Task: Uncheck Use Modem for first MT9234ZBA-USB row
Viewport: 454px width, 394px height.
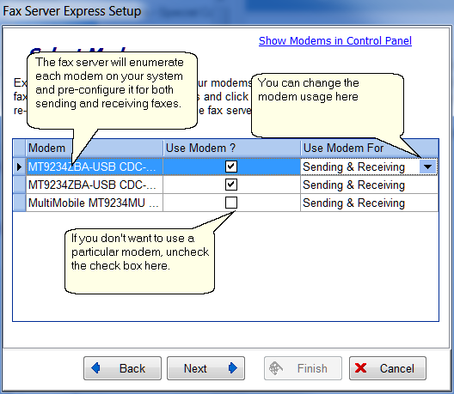Action: coord(231,167)
